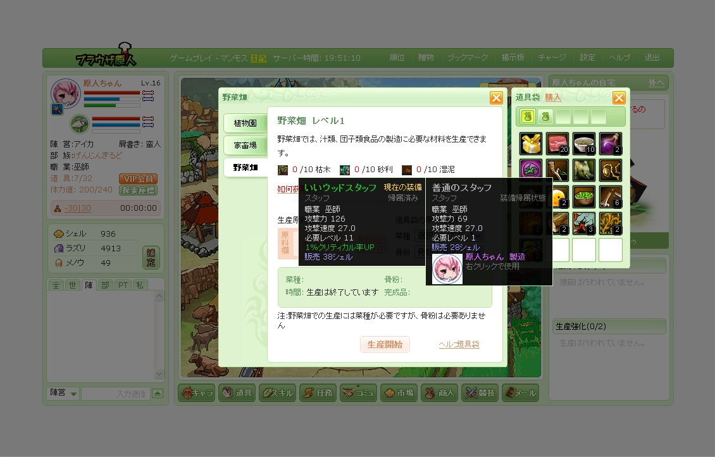715x457 pixels.
Task: Expand the chat panel arrow button
Action: 158,393
